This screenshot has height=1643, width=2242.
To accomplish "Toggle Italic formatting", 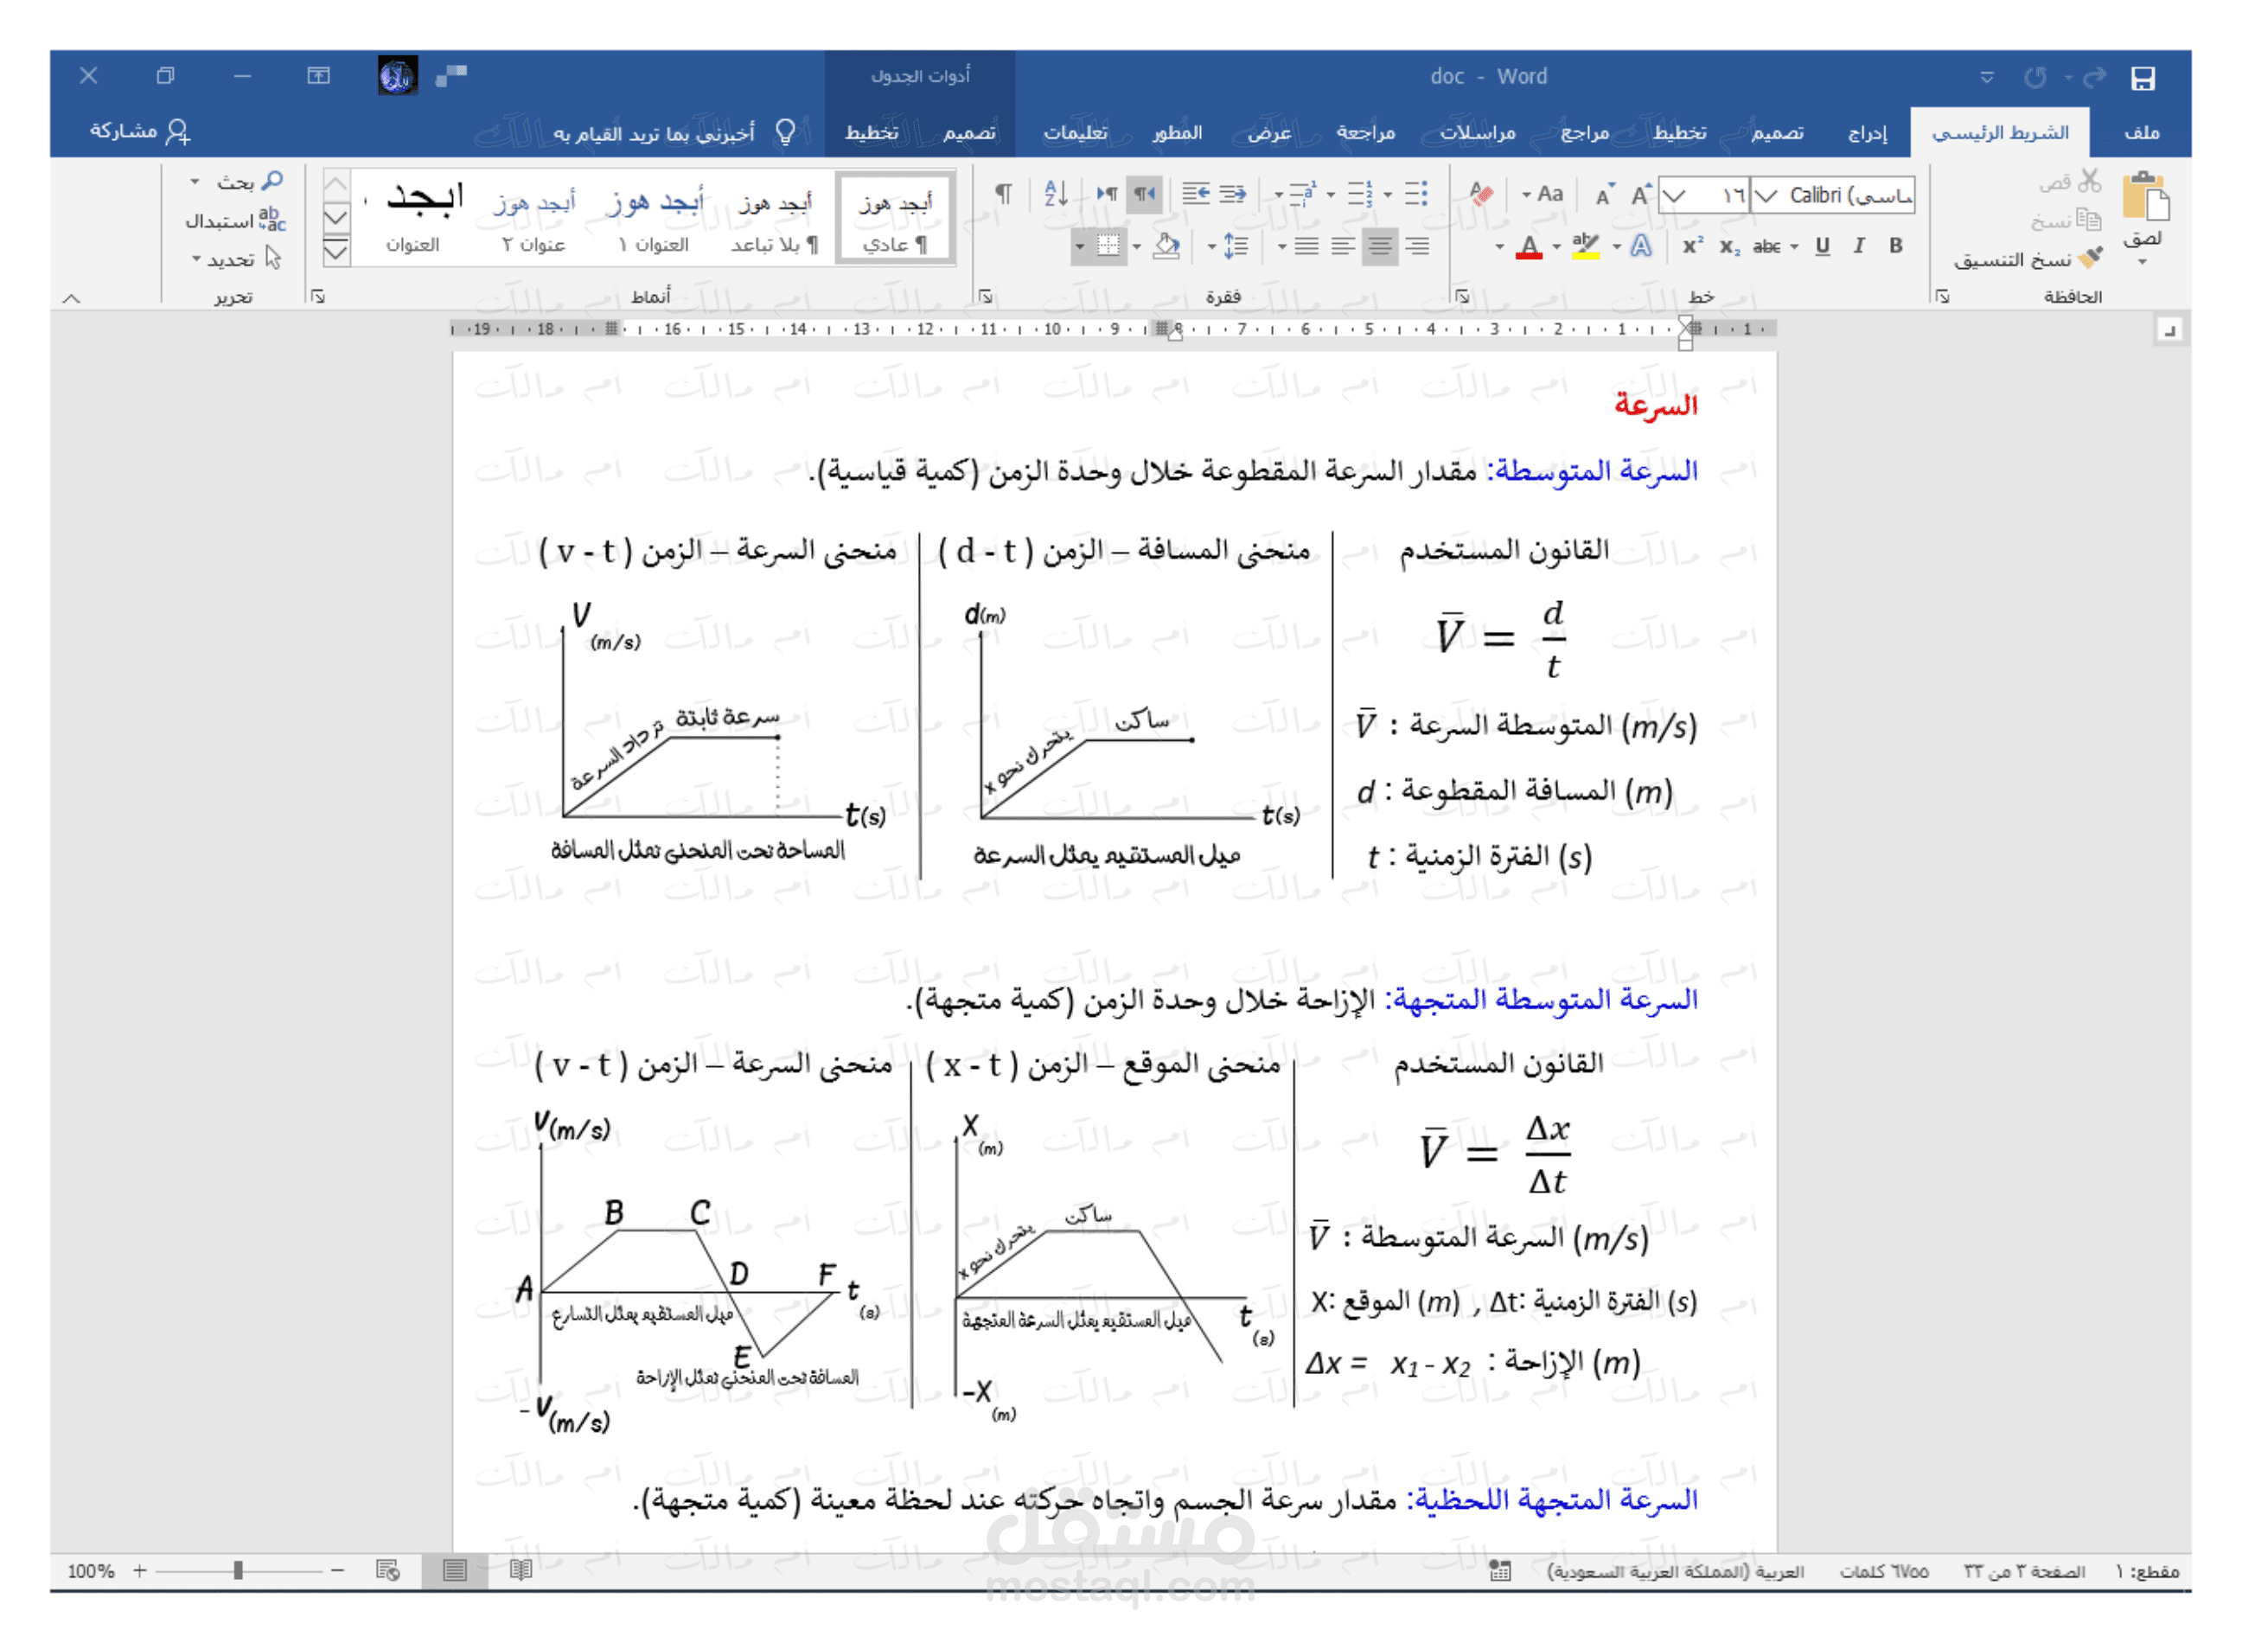I will (x=1857, y=246).
